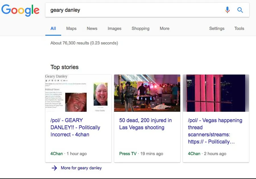Click the arrow beside More for geary danley

click(54, 168)
